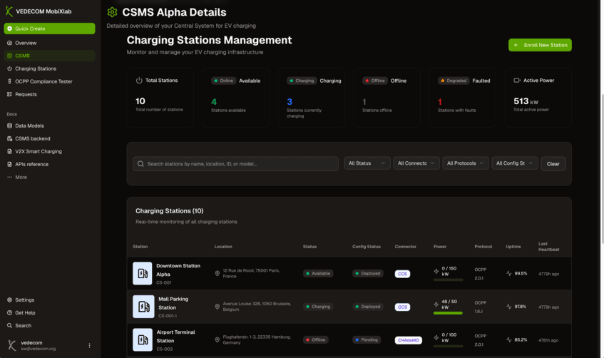Open the All Status dropdown

pos(367,163)
